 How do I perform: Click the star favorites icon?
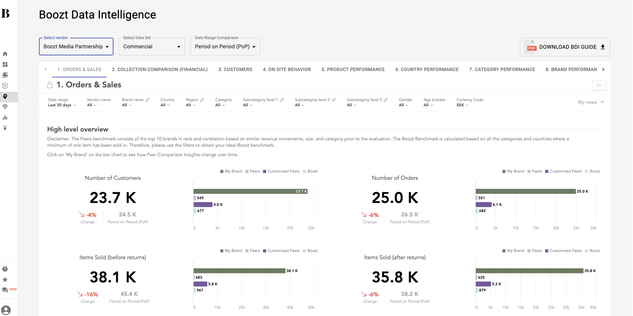pyautogui.click(x=5, y=280)
